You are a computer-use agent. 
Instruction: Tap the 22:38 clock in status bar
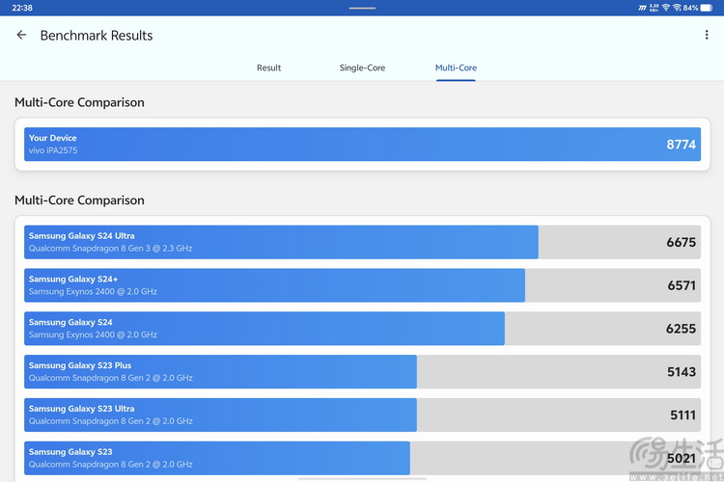pyautogui.click(x=23, y=8)
